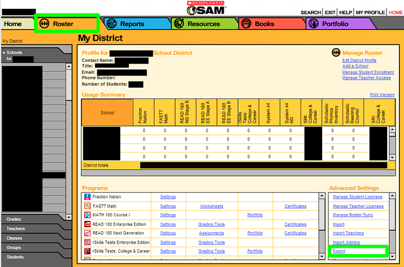Click the Scholastic SAM logo

(x=206, y=8)
